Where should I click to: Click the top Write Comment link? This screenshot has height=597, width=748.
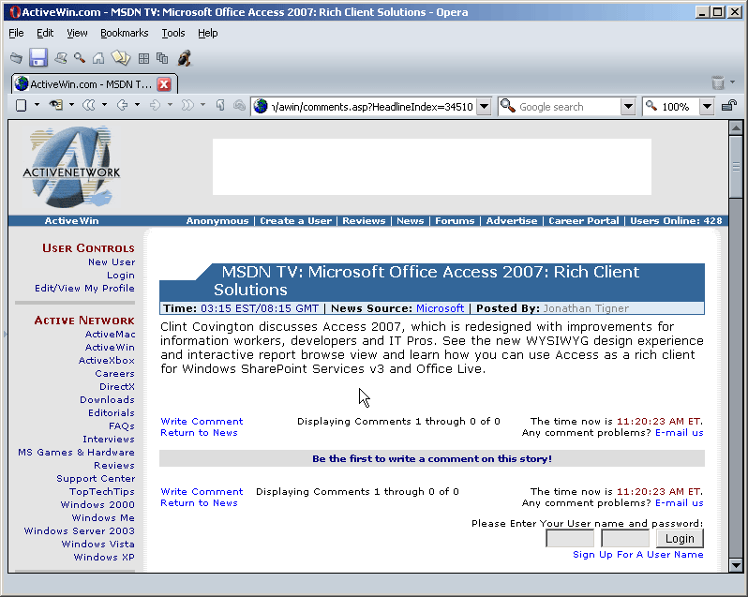[x=202, y=422]
